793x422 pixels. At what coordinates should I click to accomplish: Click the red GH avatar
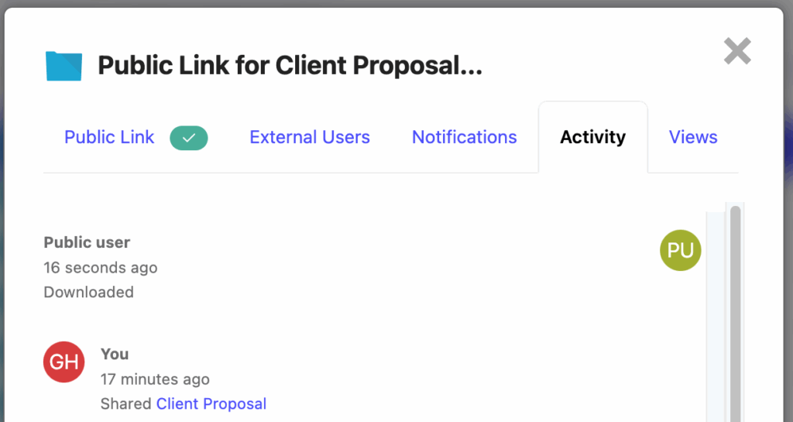pos(64,362)
